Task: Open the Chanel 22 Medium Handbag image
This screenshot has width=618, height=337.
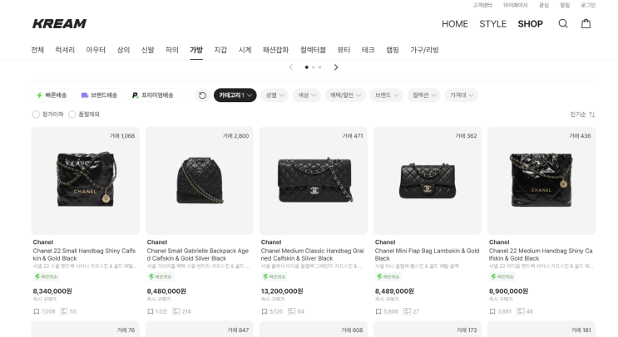Action: [541, 180]
